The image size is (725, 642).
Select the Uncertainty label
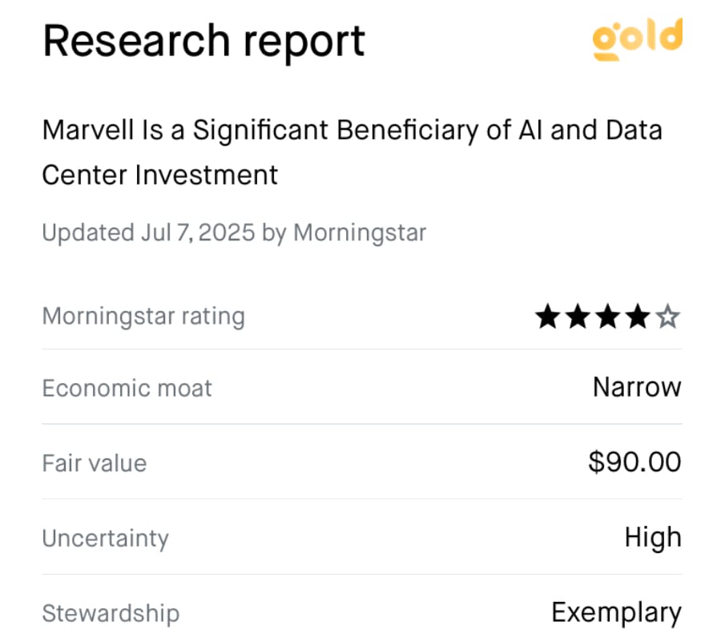coord(106,539)
